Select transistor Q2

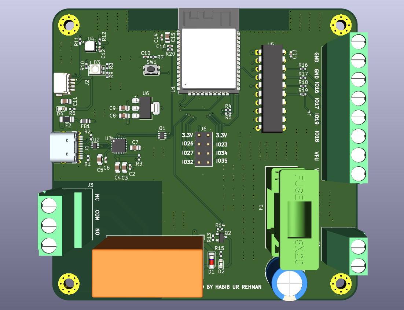point(221,237)
